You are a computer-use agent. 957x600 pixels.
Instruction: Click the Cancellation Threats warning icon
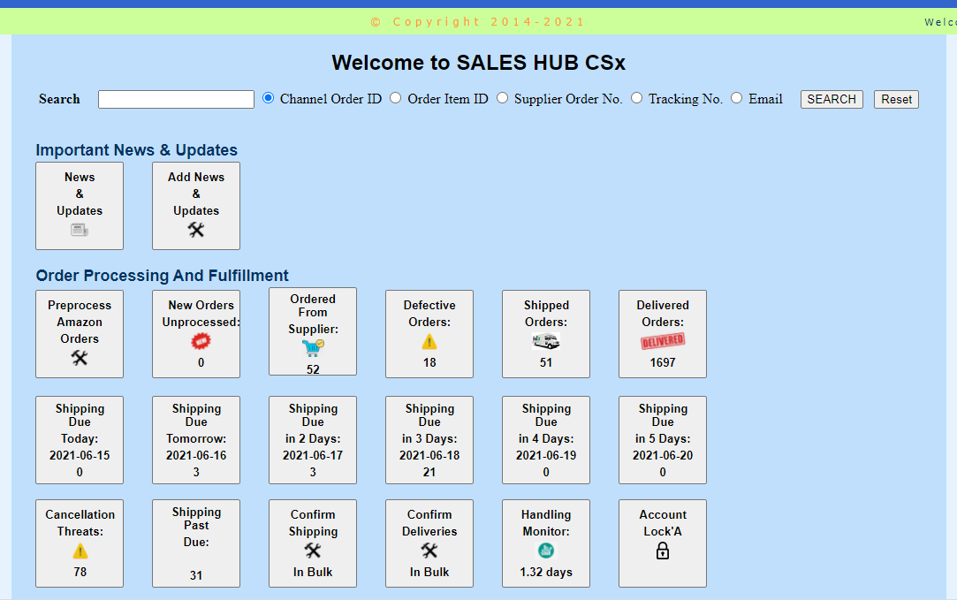80,551
